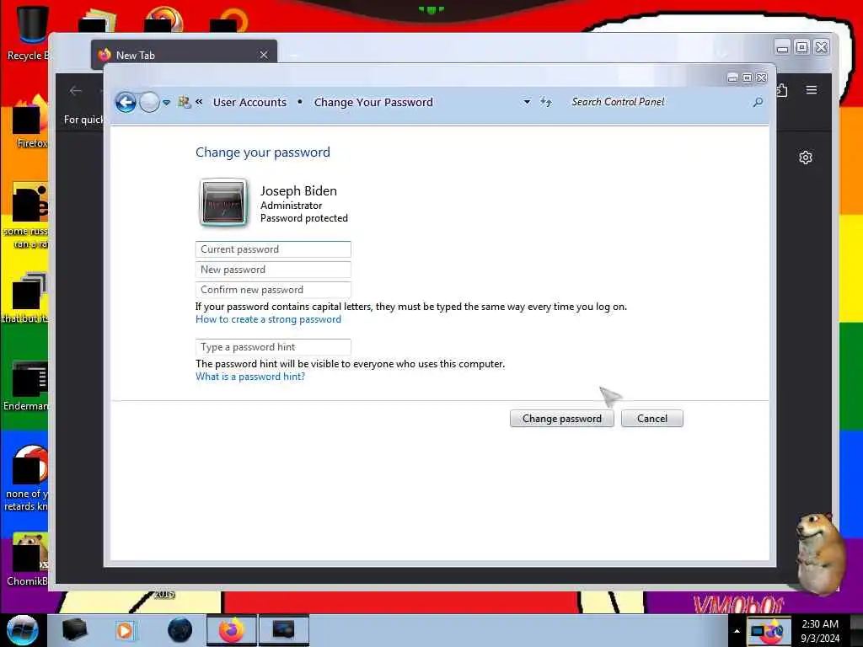Screen dimensions: 863x647
Task: Open Firefox hamburger application menu
Action: [x=812, y=89]
